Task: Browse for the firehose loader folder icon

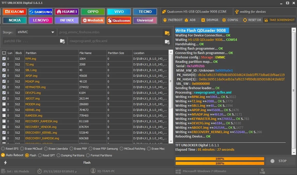Action: tap(167, 33)
